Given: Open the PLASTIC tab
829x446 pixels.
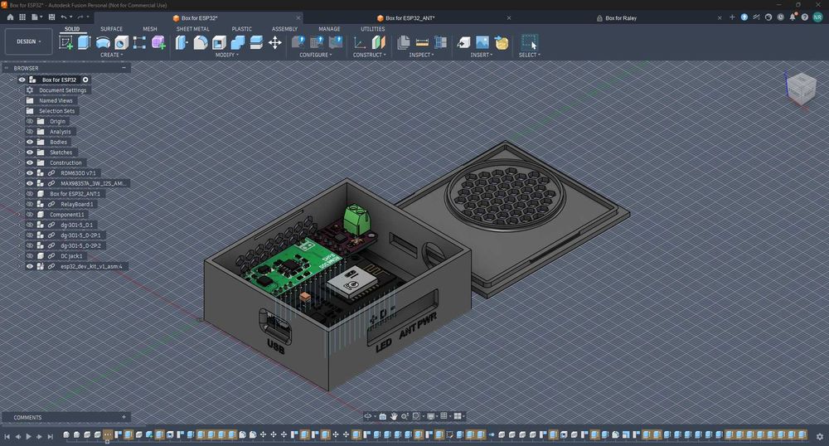Looking at the screenshot, I should (241, 29).
